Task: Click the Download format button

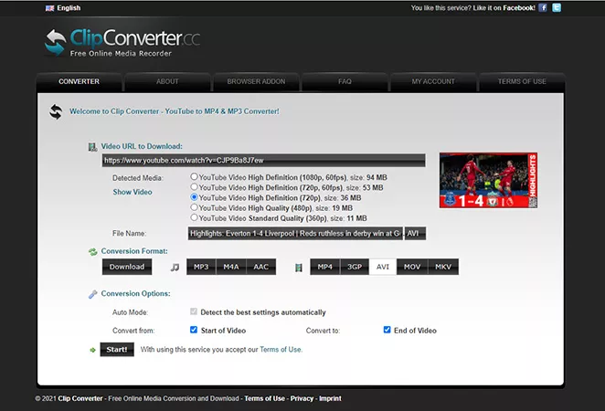Action: pyautogui.click(x=127, y=267)
